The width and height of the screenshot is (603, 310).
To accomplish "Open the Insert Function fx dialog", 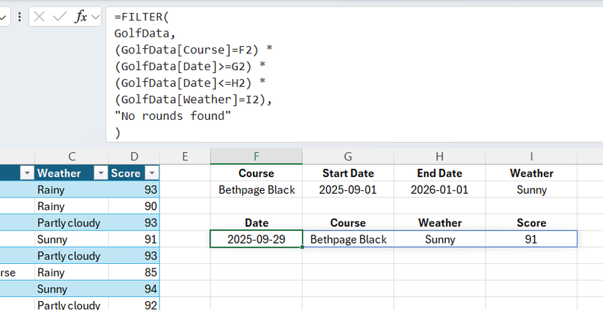I will pos(81,17).
